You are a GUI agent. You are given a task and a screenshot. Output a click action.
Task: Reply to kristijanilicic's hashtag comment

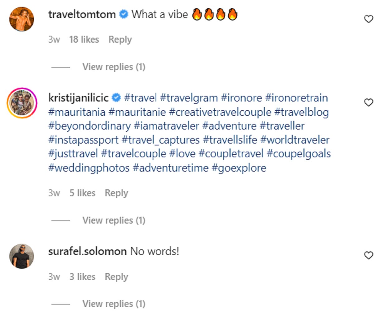[116, 193]
